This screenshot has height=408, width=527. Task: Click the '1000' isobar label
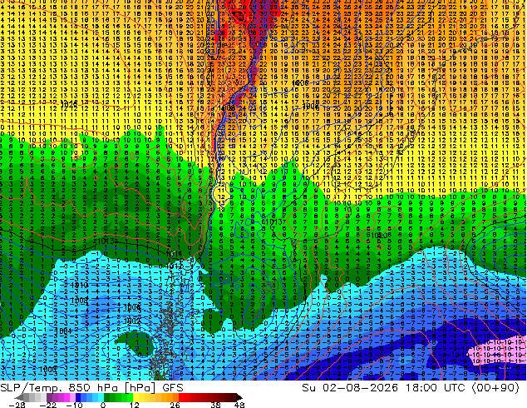47,370
